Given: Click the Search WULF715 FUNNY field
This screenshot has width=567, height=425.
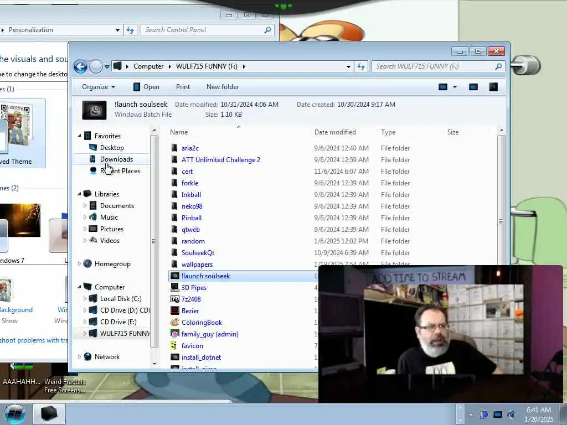Looking at the screenshot, I should [x=437, y=66].
